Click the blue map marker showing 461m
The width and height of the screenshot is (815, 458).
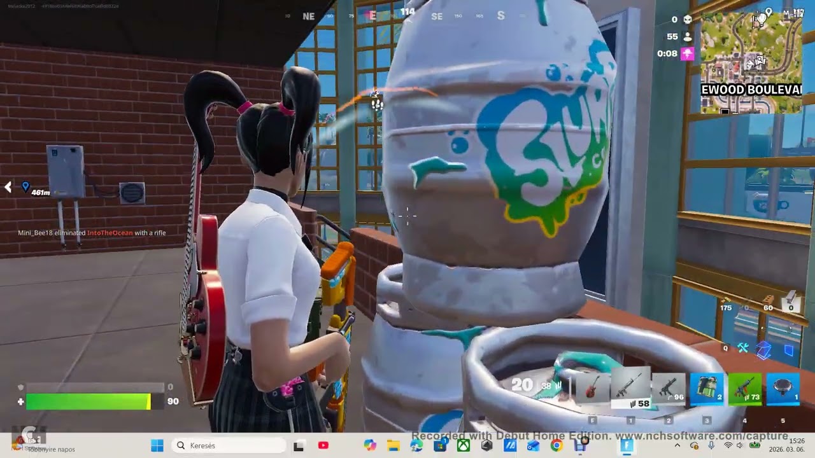[25, 186]
